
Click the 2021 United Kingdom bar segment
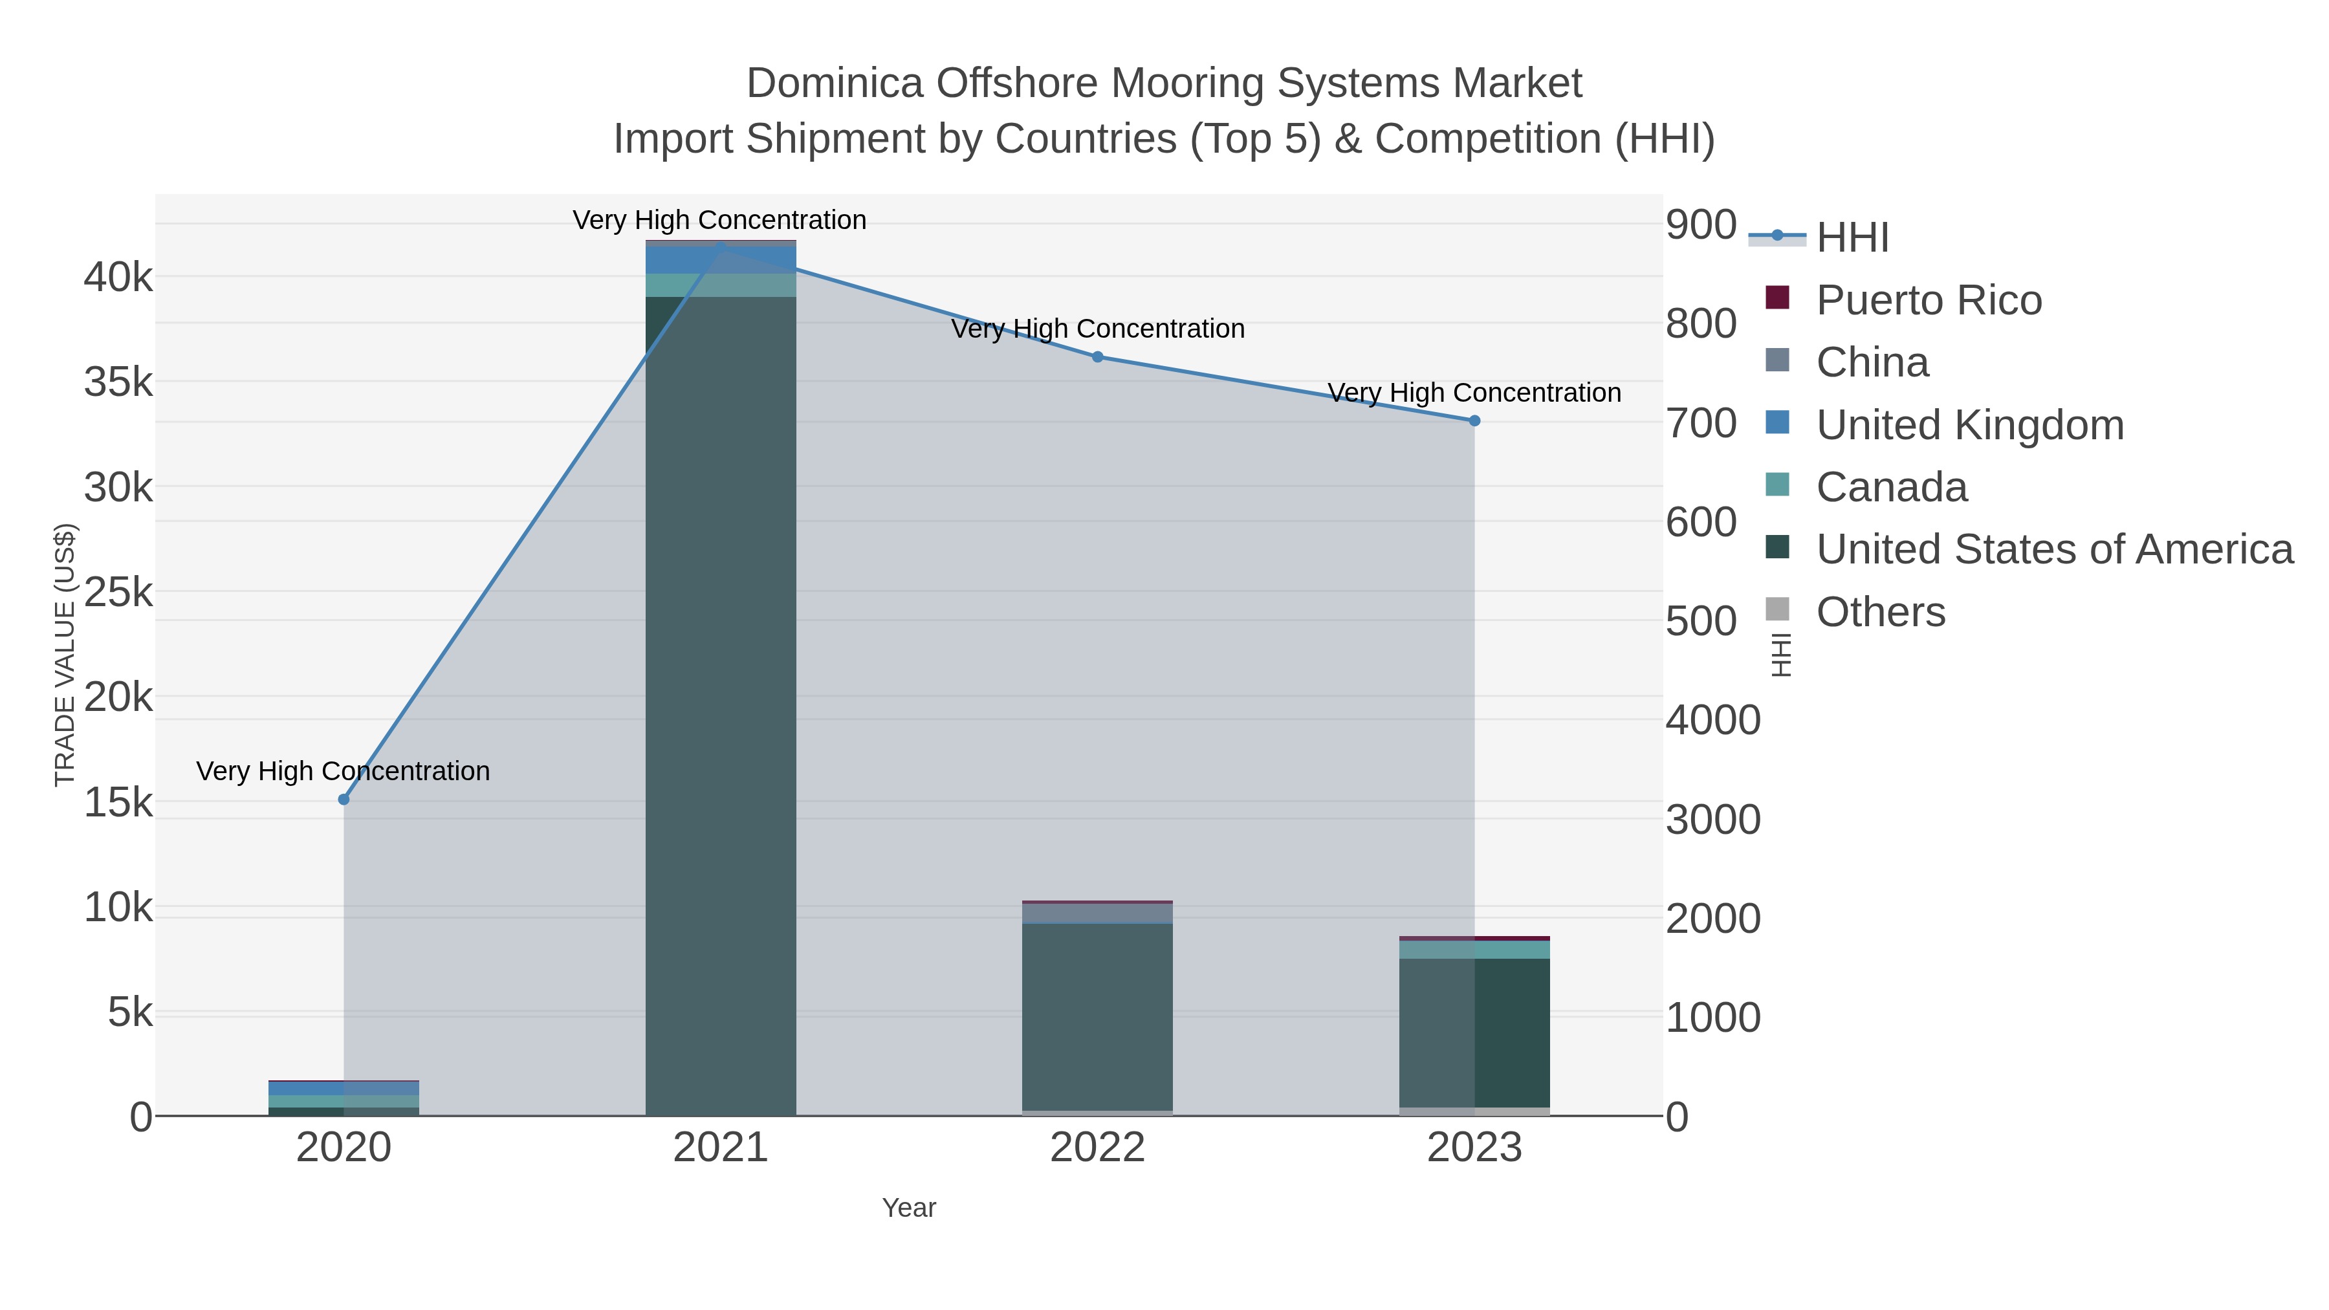[721, 260]
